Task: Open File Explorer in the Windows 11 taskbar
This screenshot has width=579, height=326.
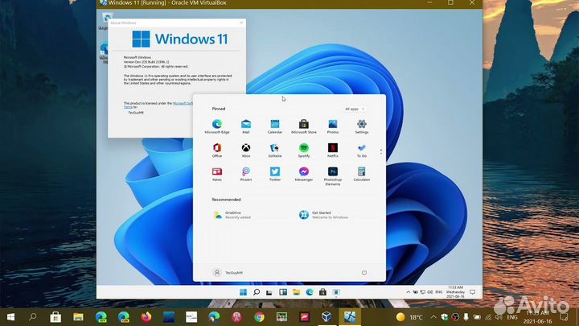Action: click(296, 292)
